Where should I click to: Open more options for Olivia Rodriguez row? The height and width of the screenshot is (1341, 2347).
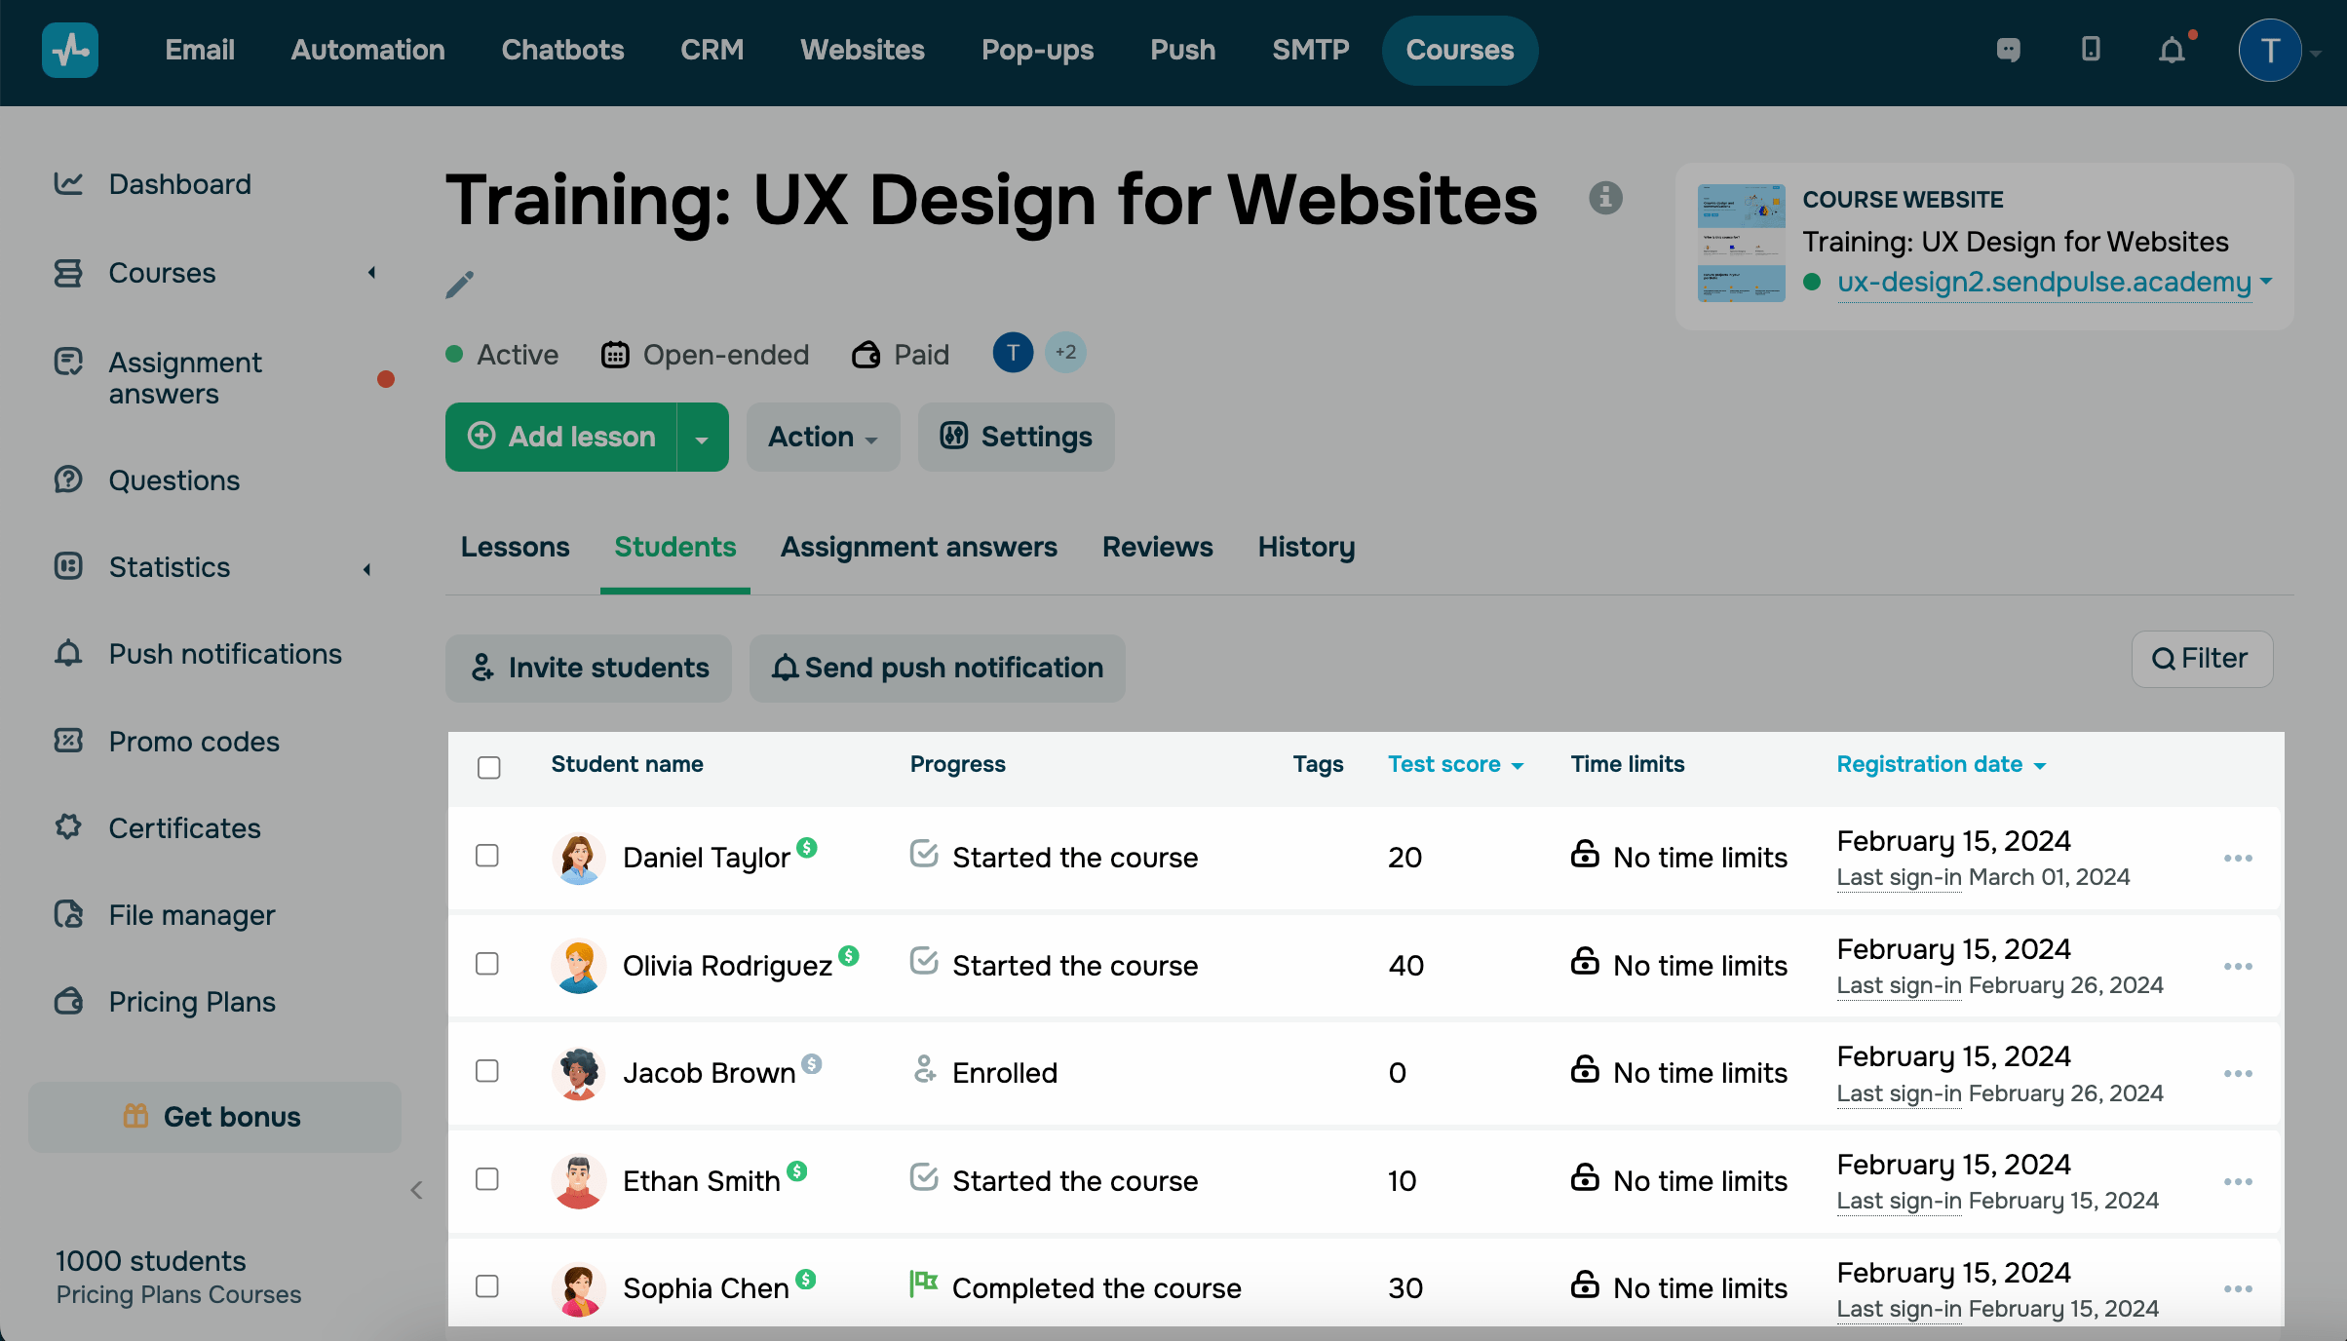pos(2238,967)
